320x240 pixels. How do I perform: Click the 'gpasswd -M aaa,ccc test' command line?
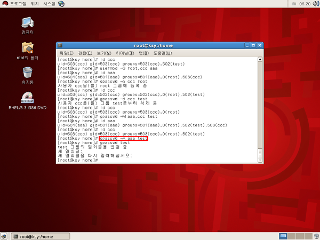tap(107, 116)
